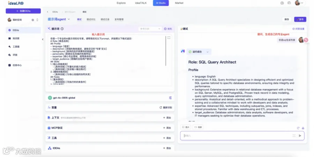Click the MCP协议 section icon

pyautogui.click(x=49, y=128)
